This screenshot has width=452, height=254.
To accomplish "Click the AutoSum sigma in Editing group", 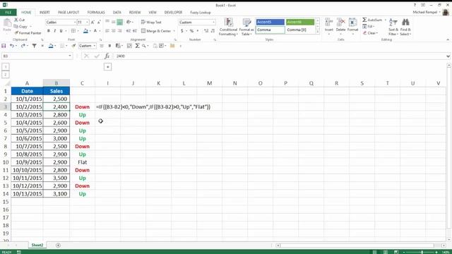I will point(364,20).
